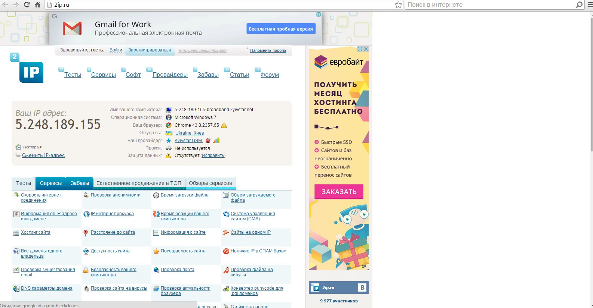Open Проверка анонимности link

point(116,195)
